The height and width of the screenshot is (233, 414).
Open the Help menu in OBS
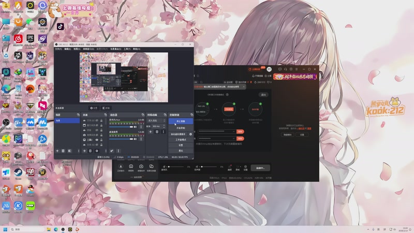pyautogui.click(x=136, y=49)
